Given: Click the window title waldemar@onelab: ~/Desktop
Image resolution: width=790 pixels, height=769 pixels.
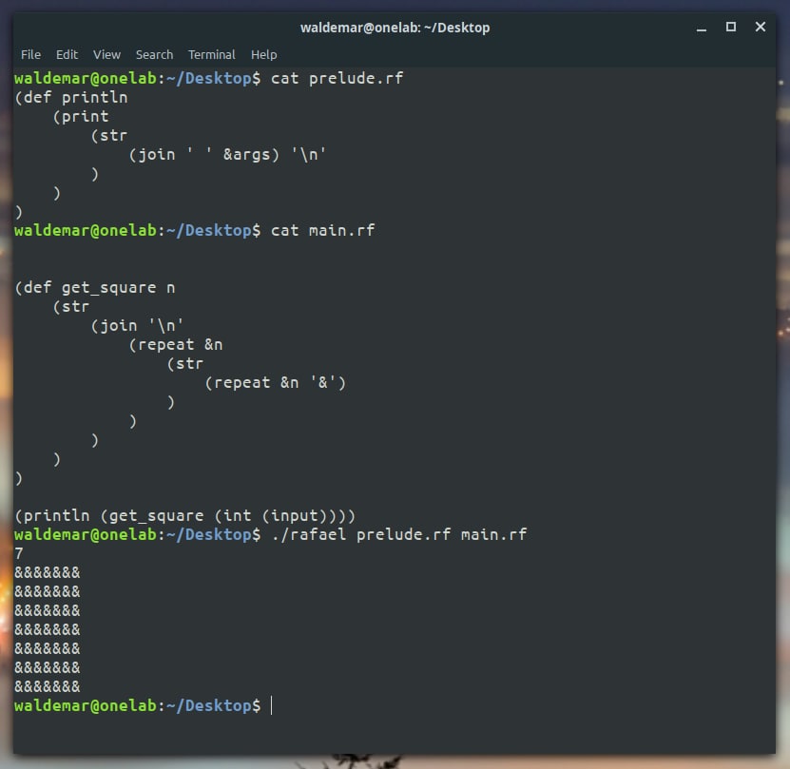Looking at the screenshot, I should click(x=395, y=28).
